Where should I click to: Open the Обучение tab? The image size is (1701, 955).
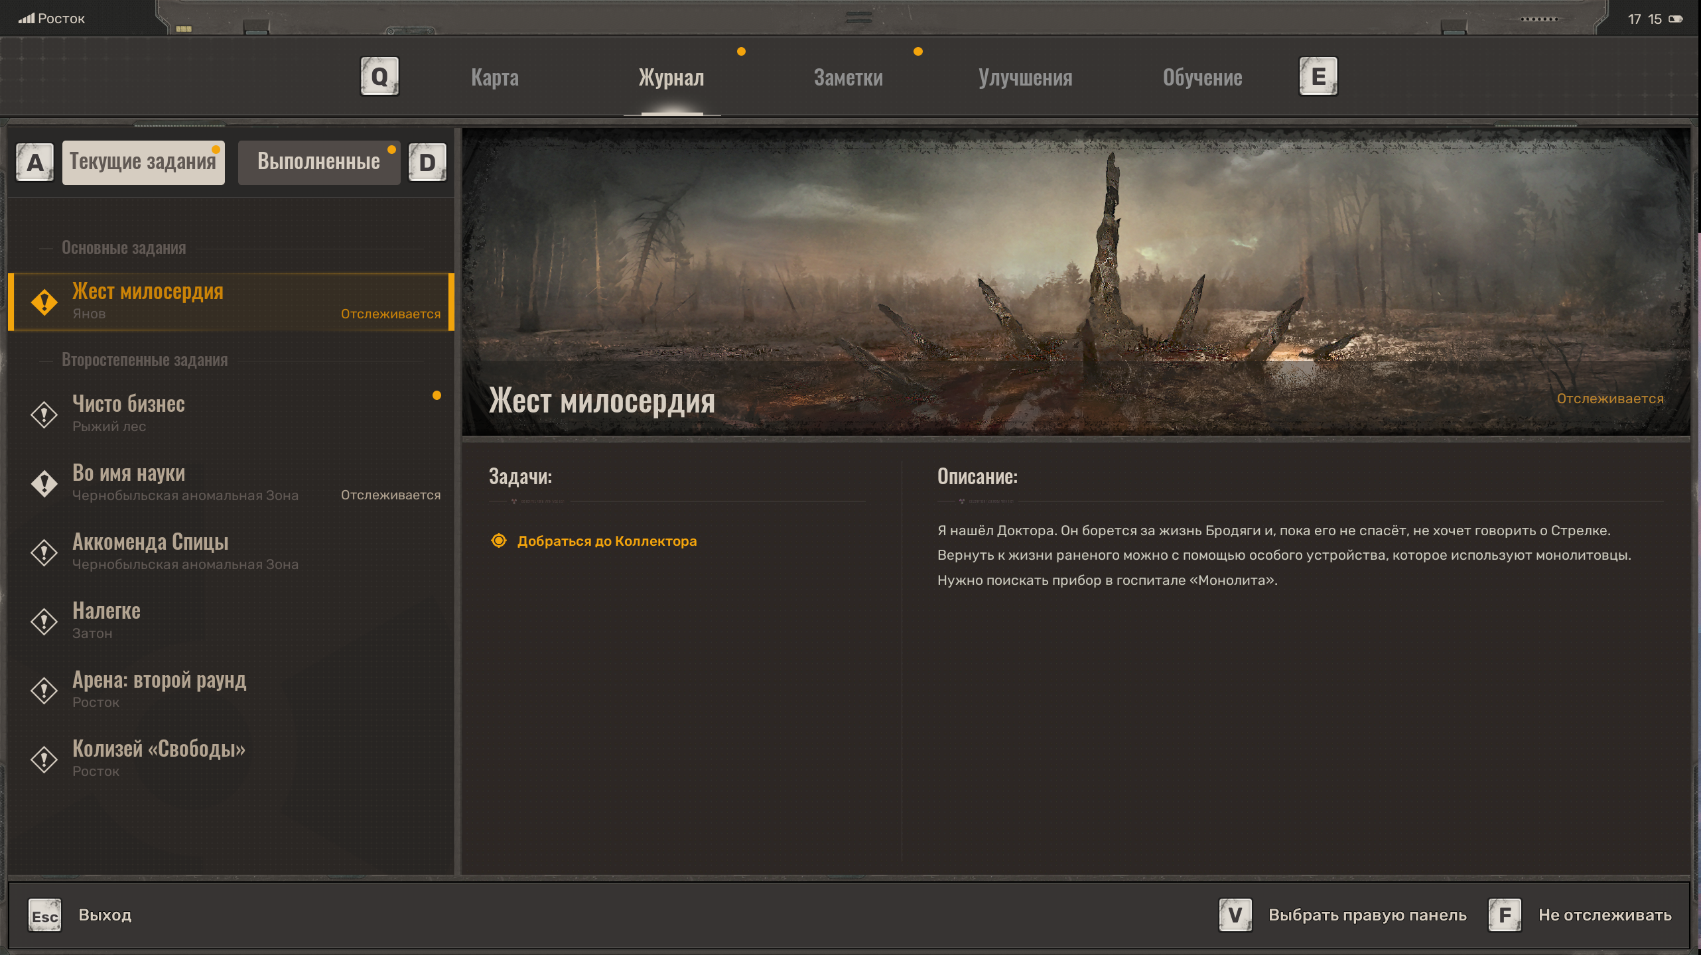[x=1203, y=78]
